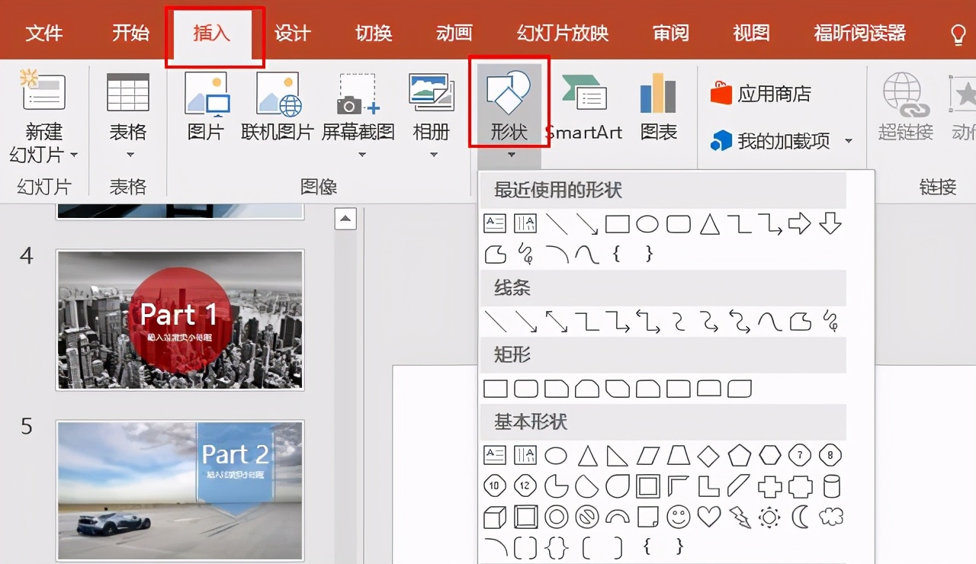976x564 pixels.
Task: Switch to the 审阅 ribbon tab
Action: 669,32
